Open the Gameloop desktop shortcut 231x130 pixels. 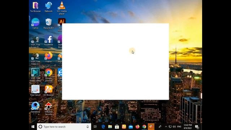pos(35,107)
